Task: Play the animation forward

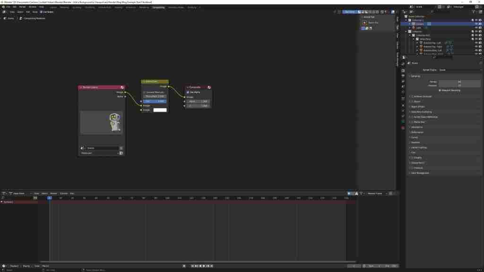Action: point(204,266)
